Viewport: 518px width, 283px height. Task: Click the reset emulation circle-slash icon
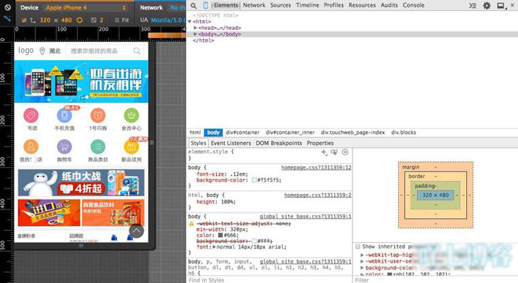pos(9,7)
